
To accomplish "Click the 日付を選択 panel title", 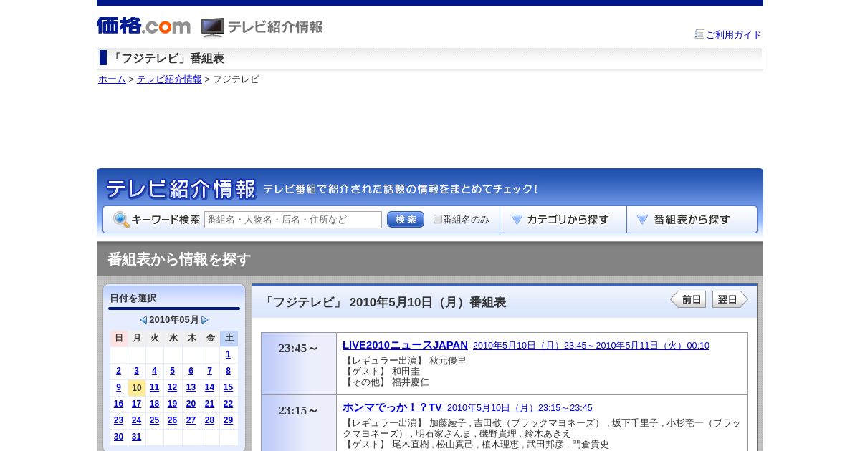I will pos(133,299).
